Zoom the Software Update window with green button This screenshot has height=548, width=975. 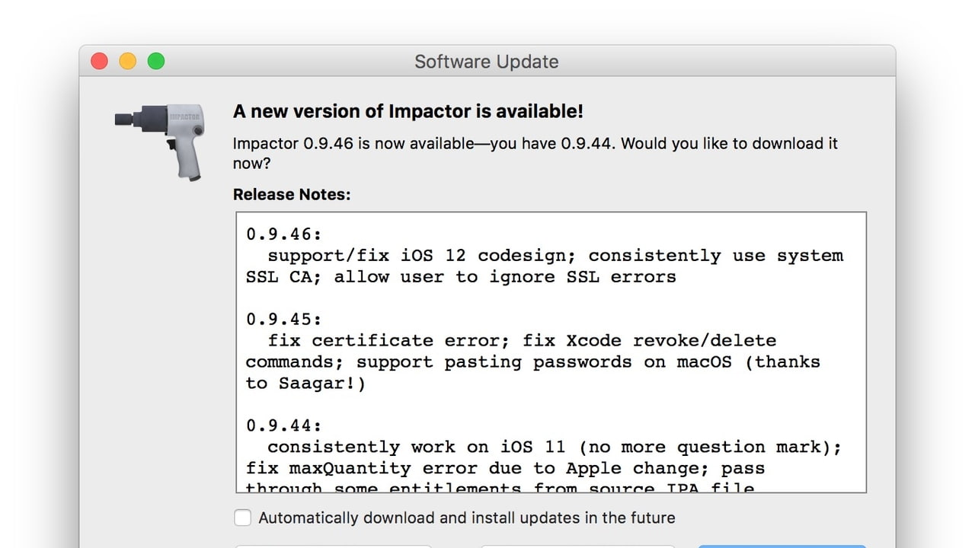156,61
